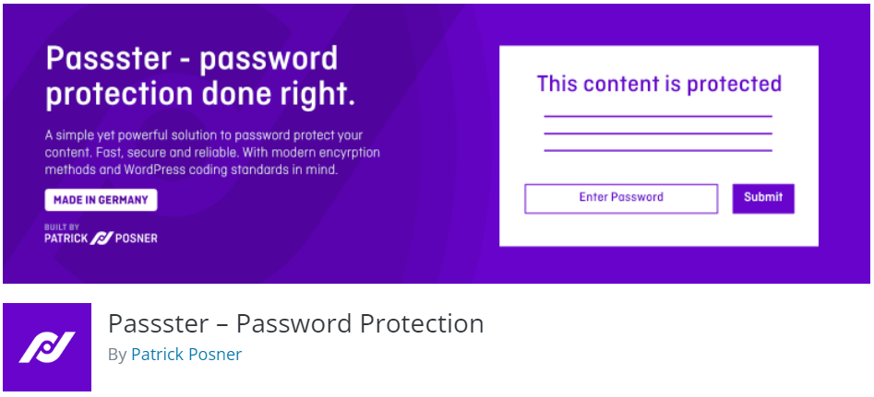
Task: Open the Patrick Posner author link
Action: tap(186, 355)
